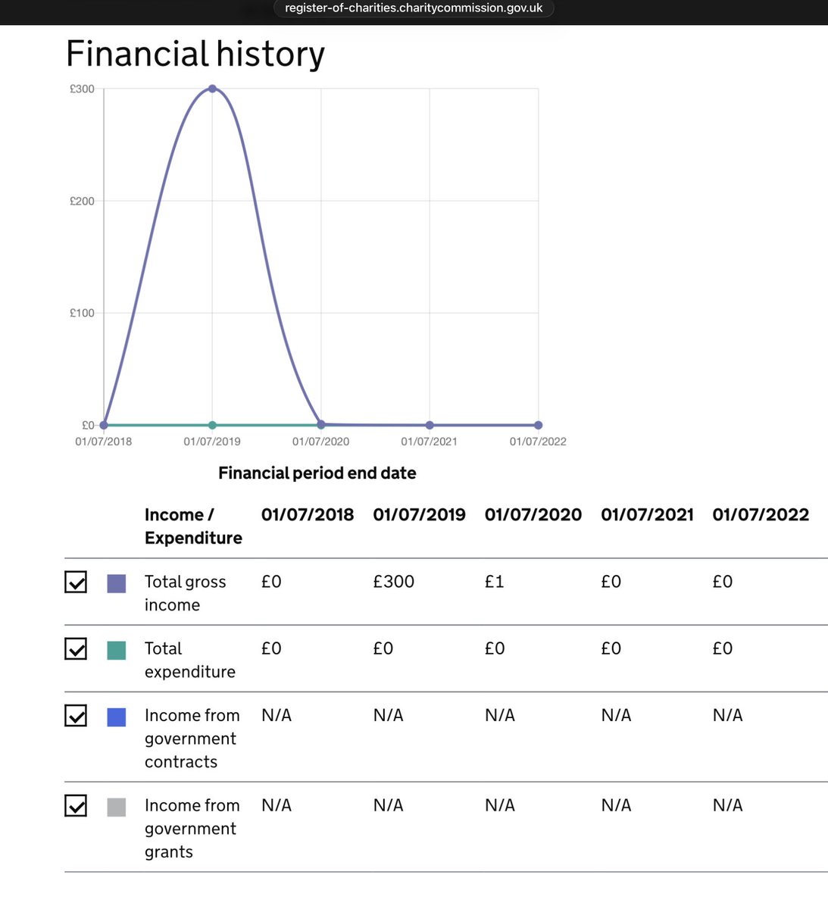Click the 01/07/2021 table column header
The width and height of the screenshot is (828, 909).
[x=648, y=515]
